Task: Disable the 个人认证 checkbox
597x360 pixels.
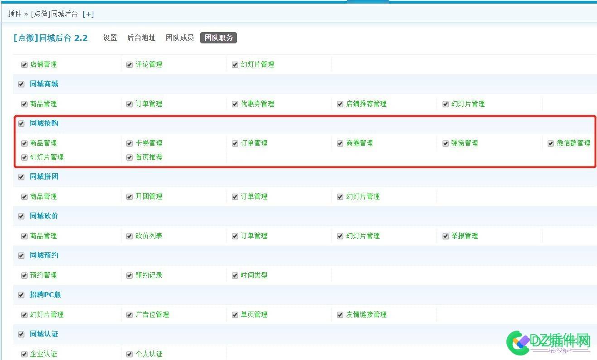Action: click(x=130, y=354)
